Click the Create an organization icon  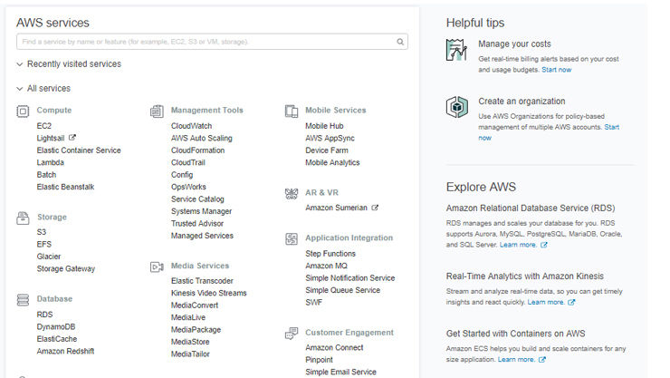pos(457,108)
